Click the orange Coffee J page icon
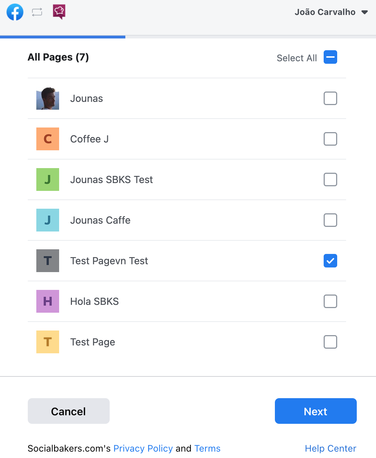 click(48, 139)
